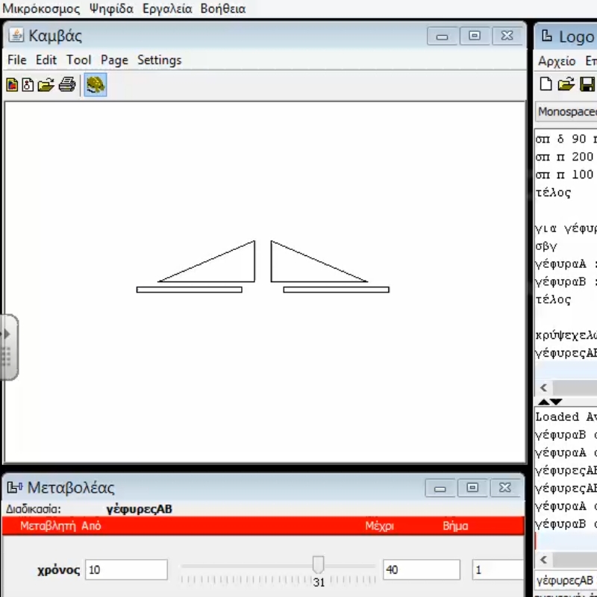Click the Μεταβολέας window title icon

14,487
